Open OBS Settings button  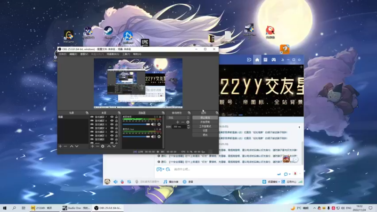point(205,130)
